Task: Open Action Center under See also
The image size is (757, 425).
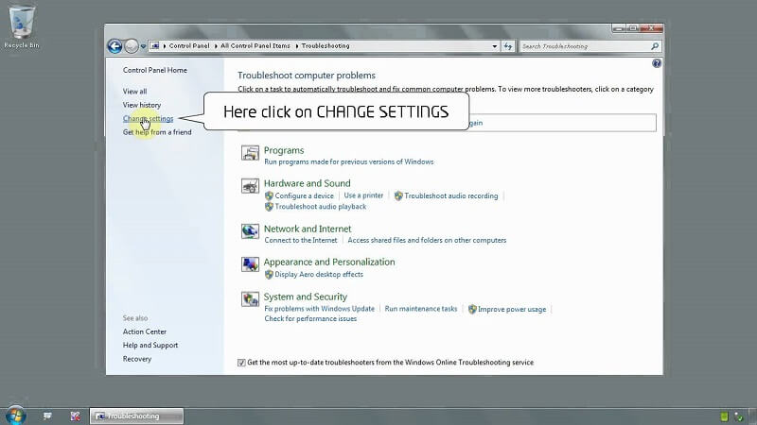Action: click(145, 331)
